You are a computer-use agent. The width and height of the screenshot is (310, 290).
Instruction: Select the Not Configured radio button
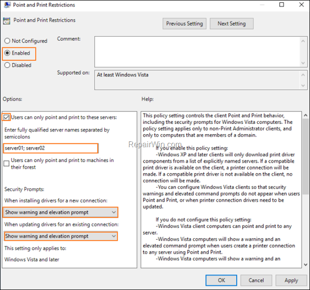7,41
